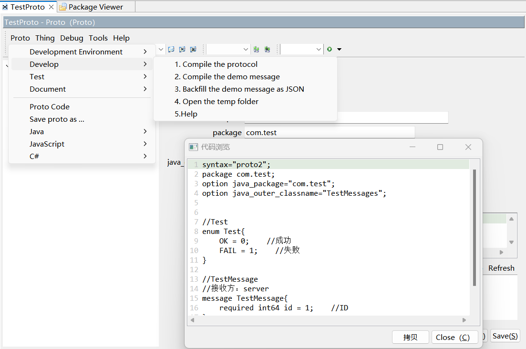The image size is (526, 349).
Task: Select the TestProto tab
Action: [28, 7]
